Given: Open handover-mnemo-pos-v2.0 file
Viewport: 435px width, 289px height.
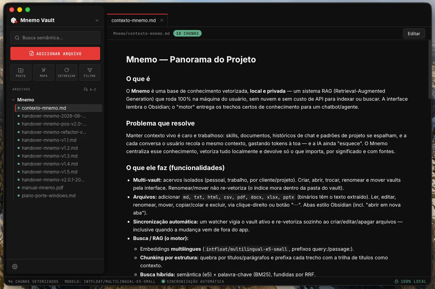Looking at the screenshot, I should 59,124.
